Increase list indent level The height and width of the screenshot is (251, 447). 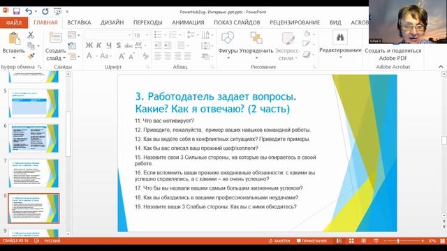coord(168,45)
